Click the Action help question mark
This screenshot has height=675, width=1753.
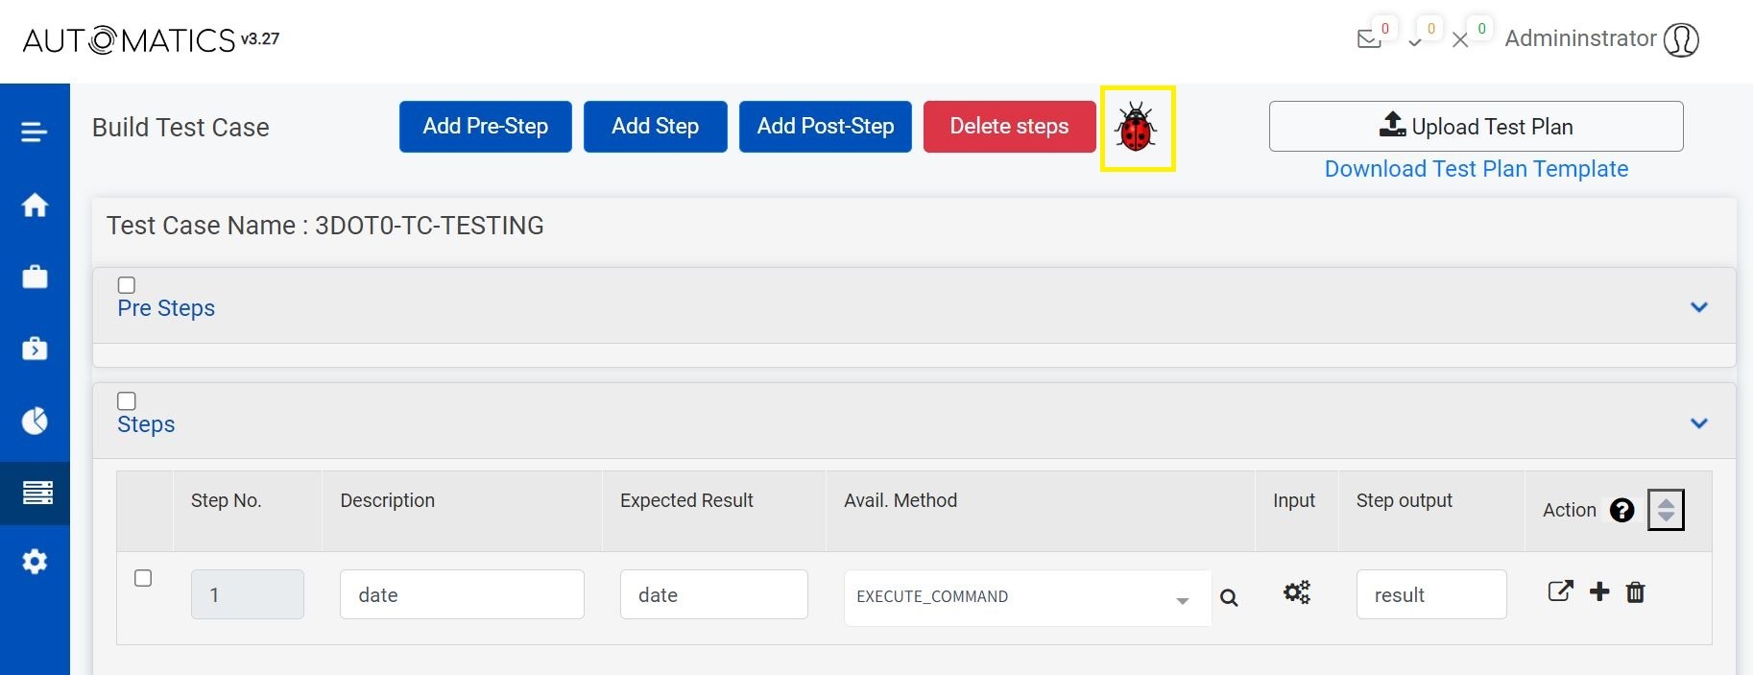pyautogui.click(x=1621, y=510)
